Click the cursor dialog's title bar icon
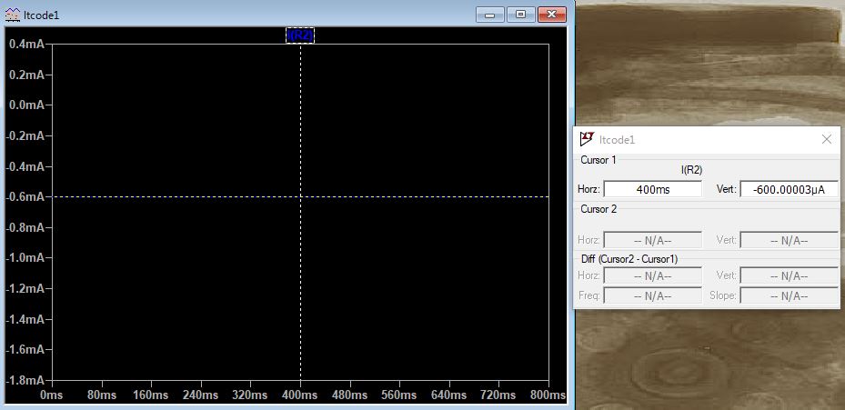The image size is (845, 410). (x=587, y=139)
